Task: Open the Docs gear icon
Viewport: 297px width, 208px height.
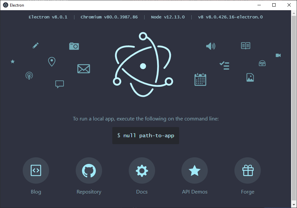Action: (142, 170)
